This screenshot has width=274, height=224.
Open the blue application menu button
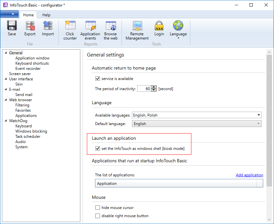(x=9, y=14)
